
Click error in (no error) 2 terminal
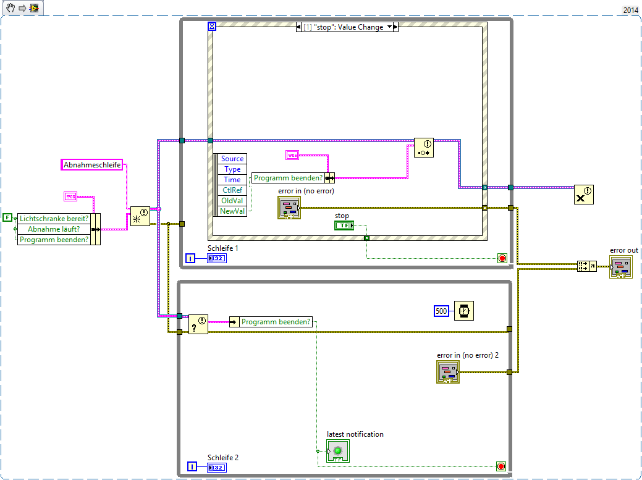448,372
